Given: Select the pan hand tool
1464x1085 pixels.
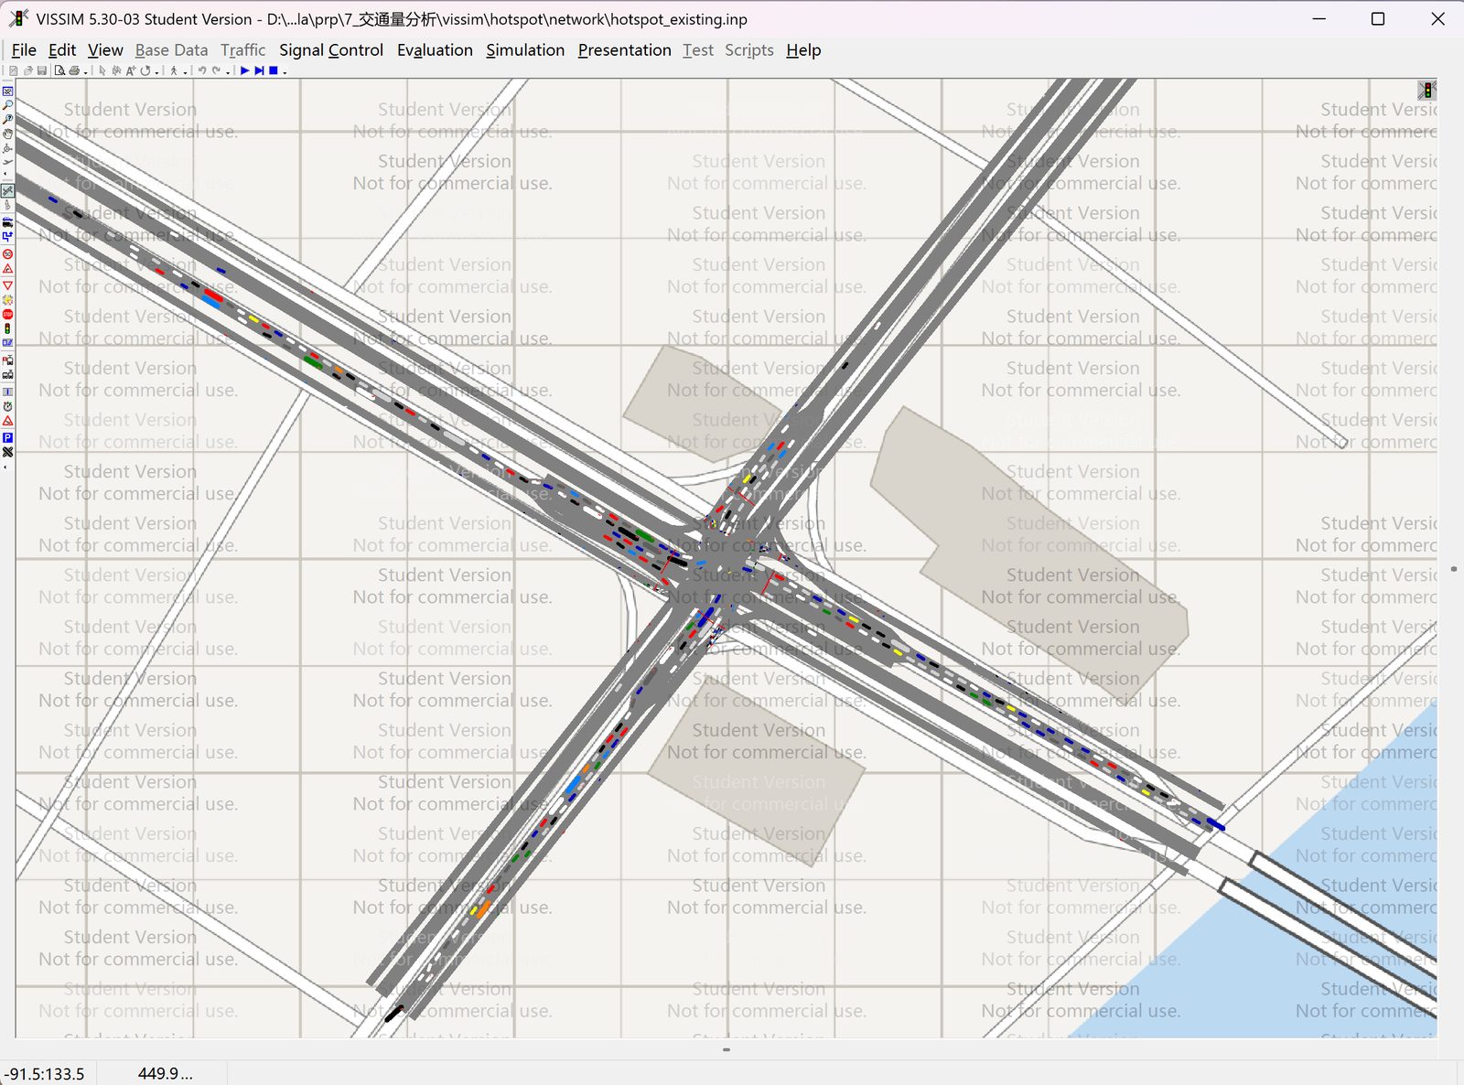Looking at the screenshot, I should coord(7,132).
